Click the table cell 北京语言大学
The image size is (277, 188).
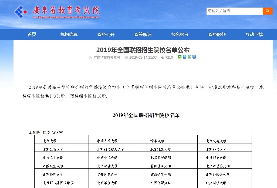(x=115, y=181)
